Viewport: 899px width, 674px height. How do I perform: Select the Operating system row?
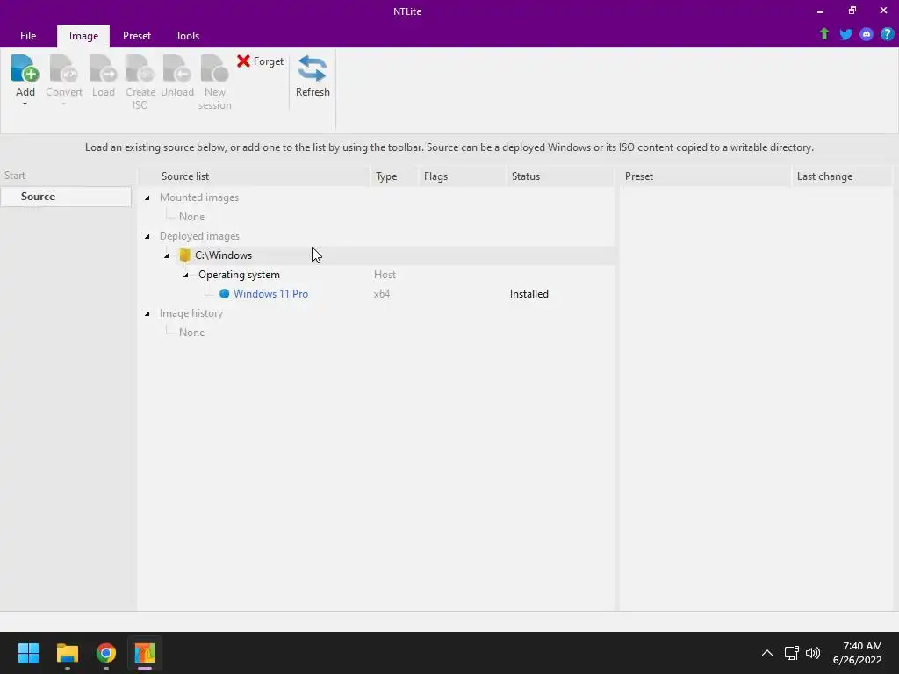pyautogui.click(x=239, y=275)
